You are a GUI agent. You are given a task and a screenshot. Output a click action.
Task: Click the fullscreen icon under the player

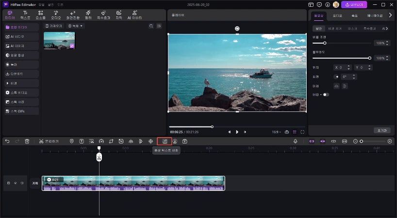coord(302,132)
